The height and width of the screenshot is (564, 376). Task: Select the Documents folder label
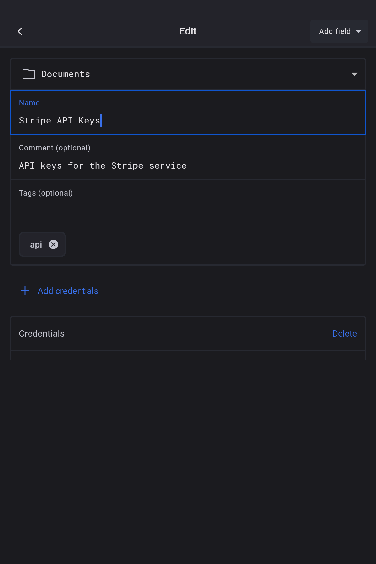65,74
